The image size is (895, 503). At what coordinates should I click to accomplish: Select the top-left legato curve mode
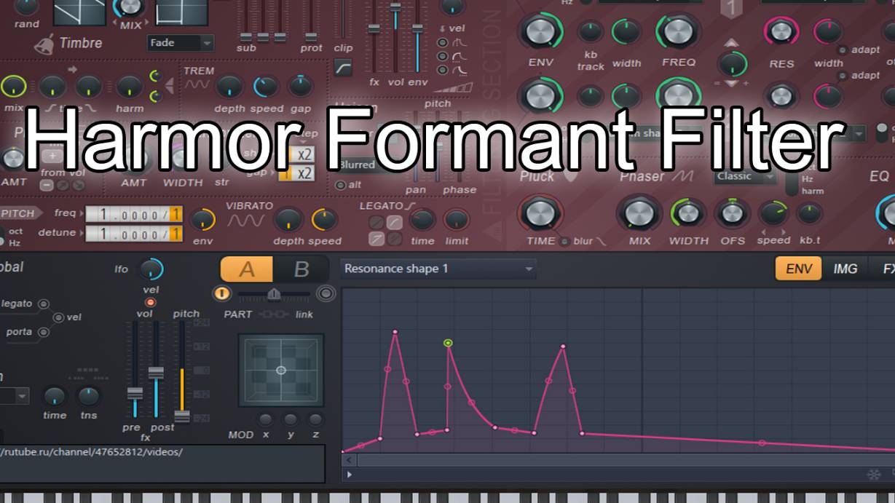tap(376, 223)
